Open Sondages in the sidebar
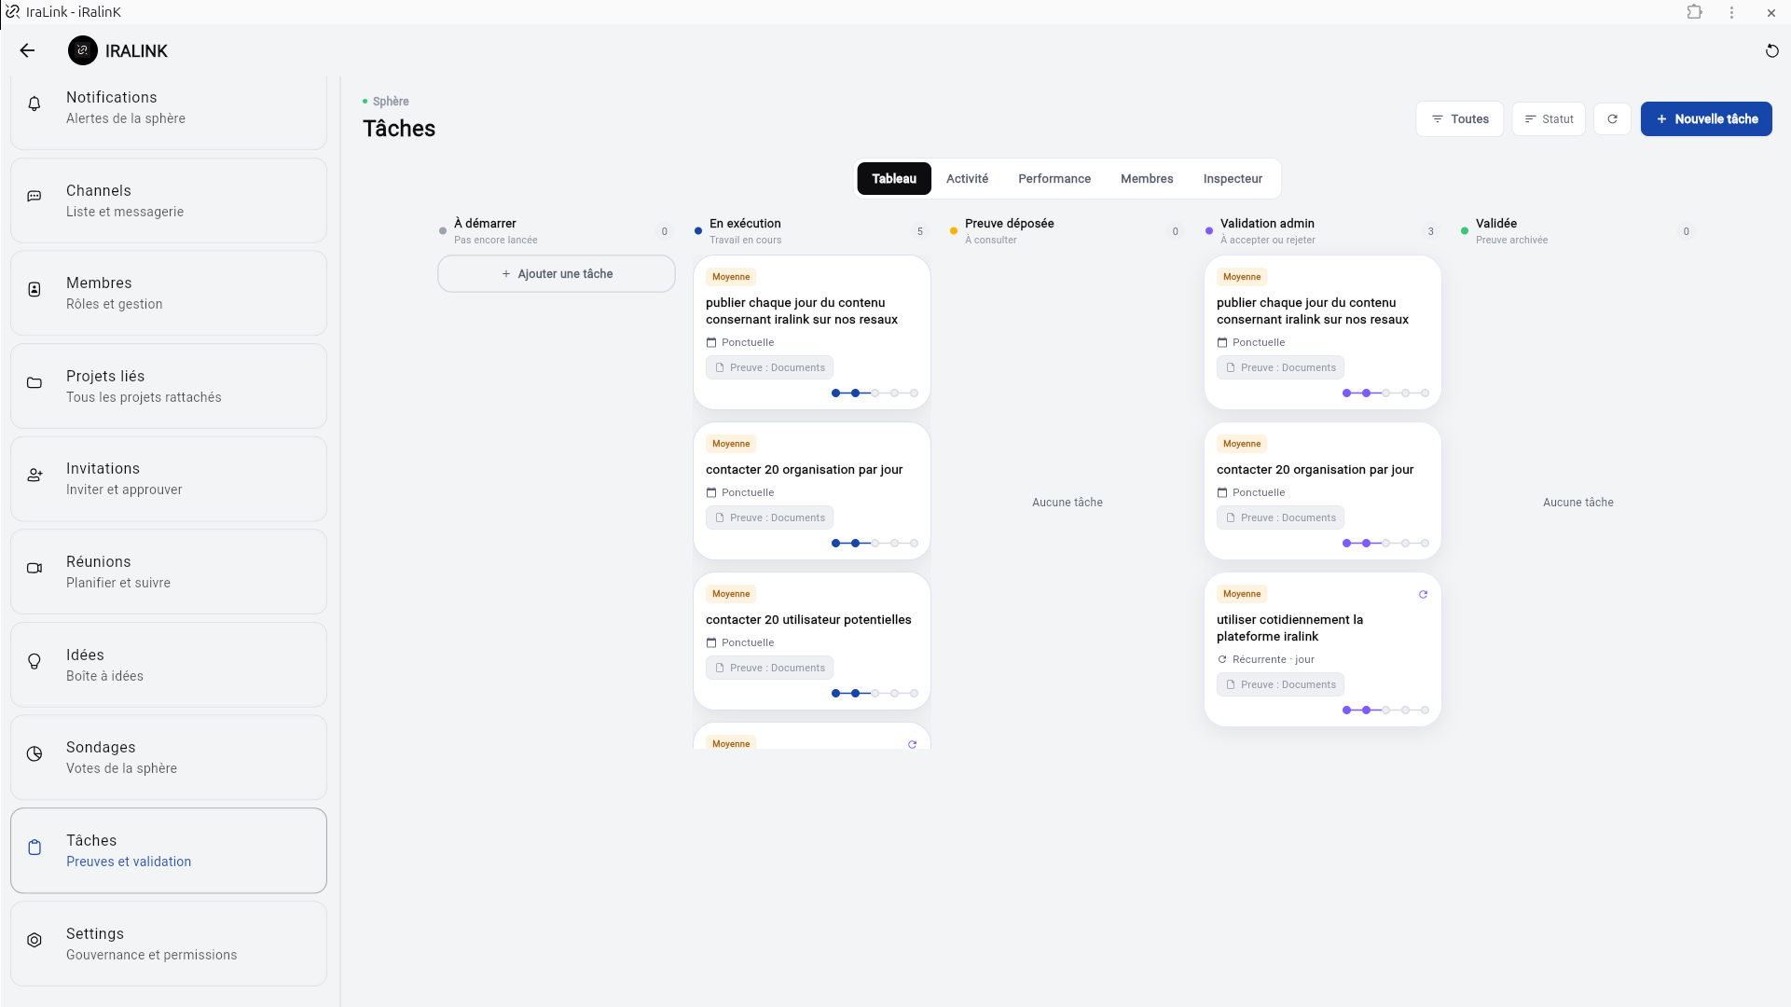Viewport: 1791px width, 1007px height. point(169,757)
